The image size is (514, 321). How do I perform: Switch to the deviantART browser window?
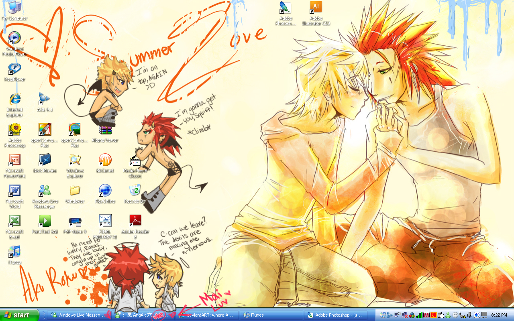(x=208, y=315)
